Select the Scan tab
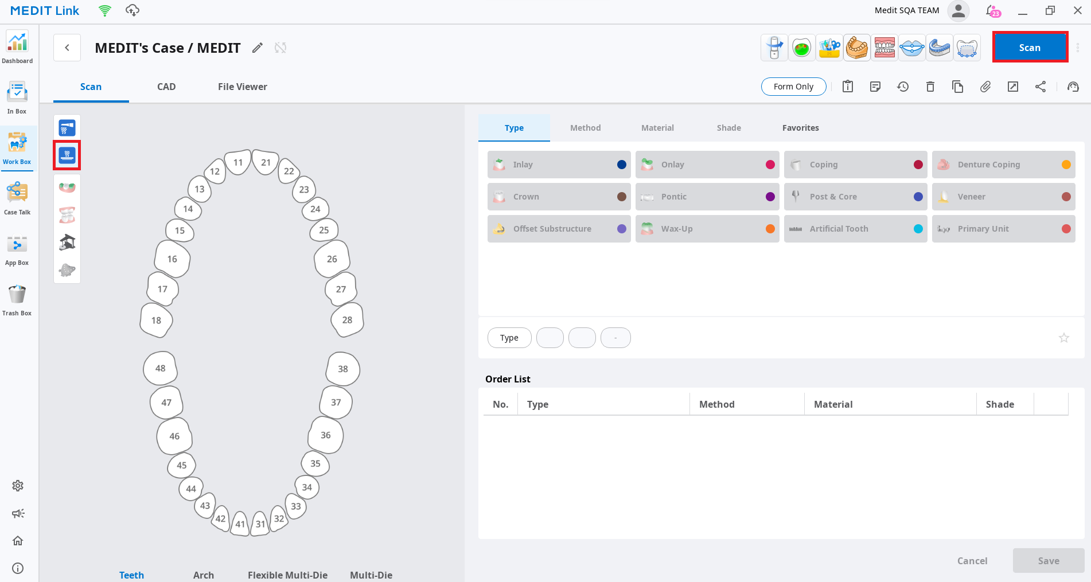This screenshot has width=1091, height=582. tap(91, 87)
